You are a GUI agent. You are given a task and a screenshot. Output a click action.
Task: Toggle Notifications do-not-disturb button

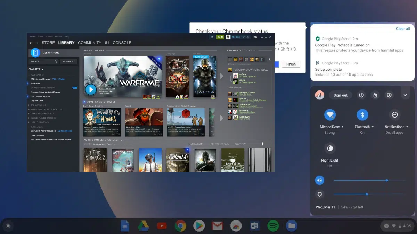tap(394, 115)
